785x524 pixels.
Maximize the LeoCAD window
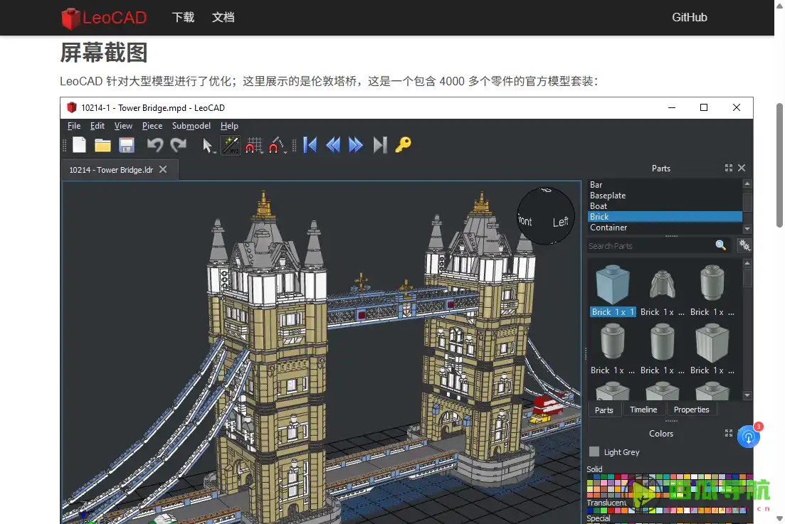tap(704, 107)
